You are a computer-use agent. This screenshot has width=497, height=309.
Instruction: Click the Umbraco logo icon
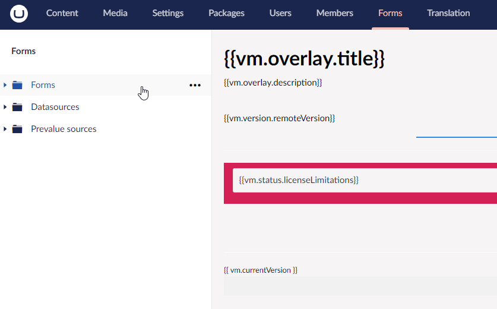tap(18, 14)
